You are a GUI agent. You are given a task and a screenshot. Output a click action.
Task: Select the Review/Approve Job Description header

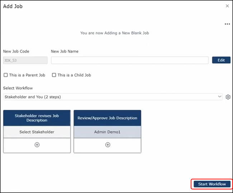(108, 118)
